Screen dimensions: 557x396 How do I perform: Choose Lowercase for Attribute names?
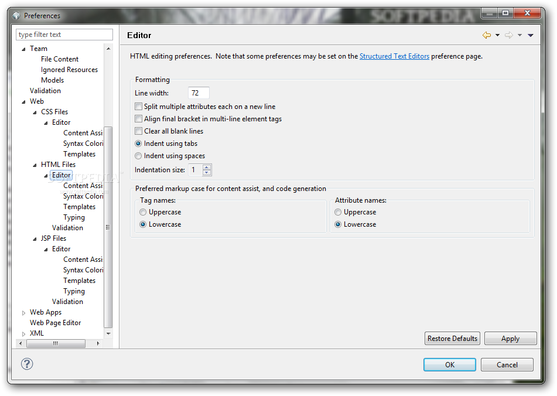pos(338,224)
